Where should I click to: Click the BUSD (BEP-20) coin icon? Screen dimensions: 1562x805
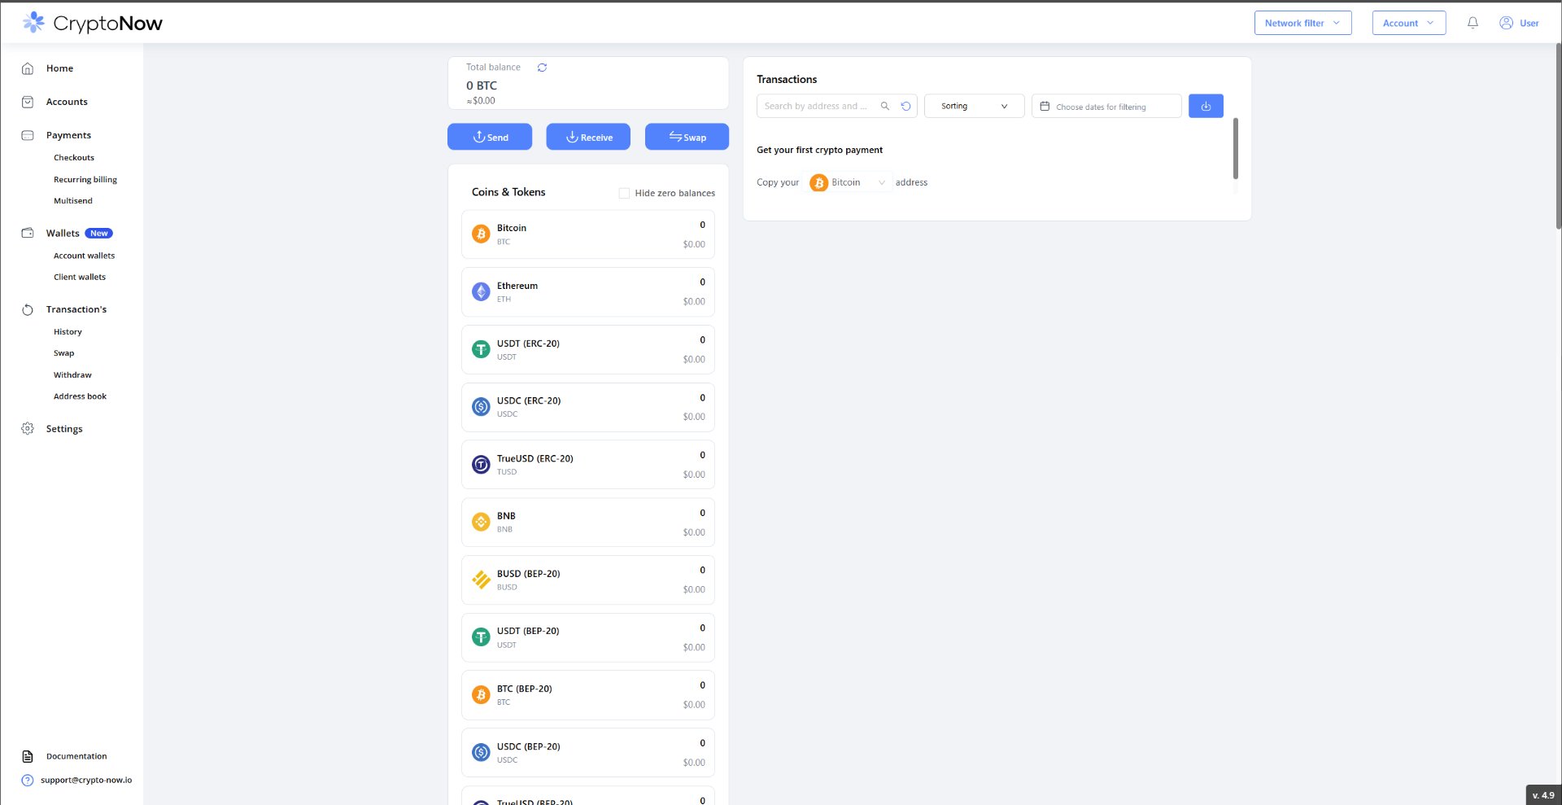coord(481,580)
